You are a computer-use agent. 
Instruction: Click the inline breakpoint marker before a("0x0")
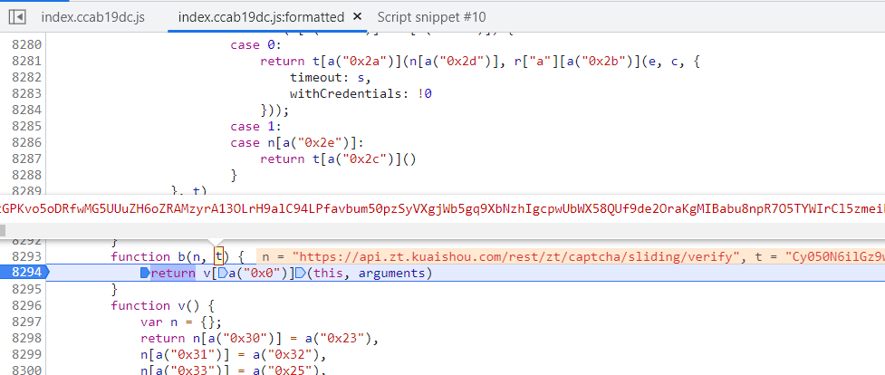223,274
